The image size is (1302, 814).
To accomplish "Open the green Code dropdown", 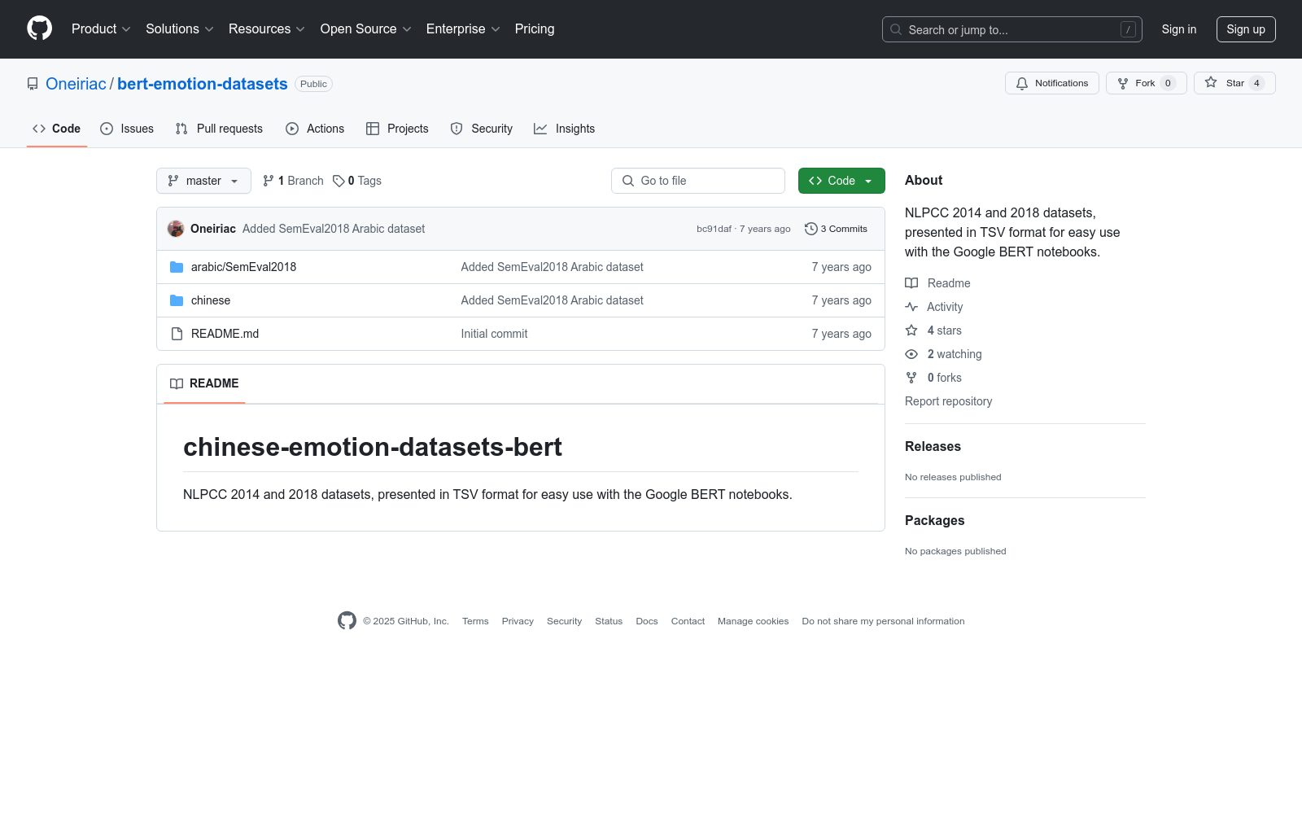I will pos(841,181).
